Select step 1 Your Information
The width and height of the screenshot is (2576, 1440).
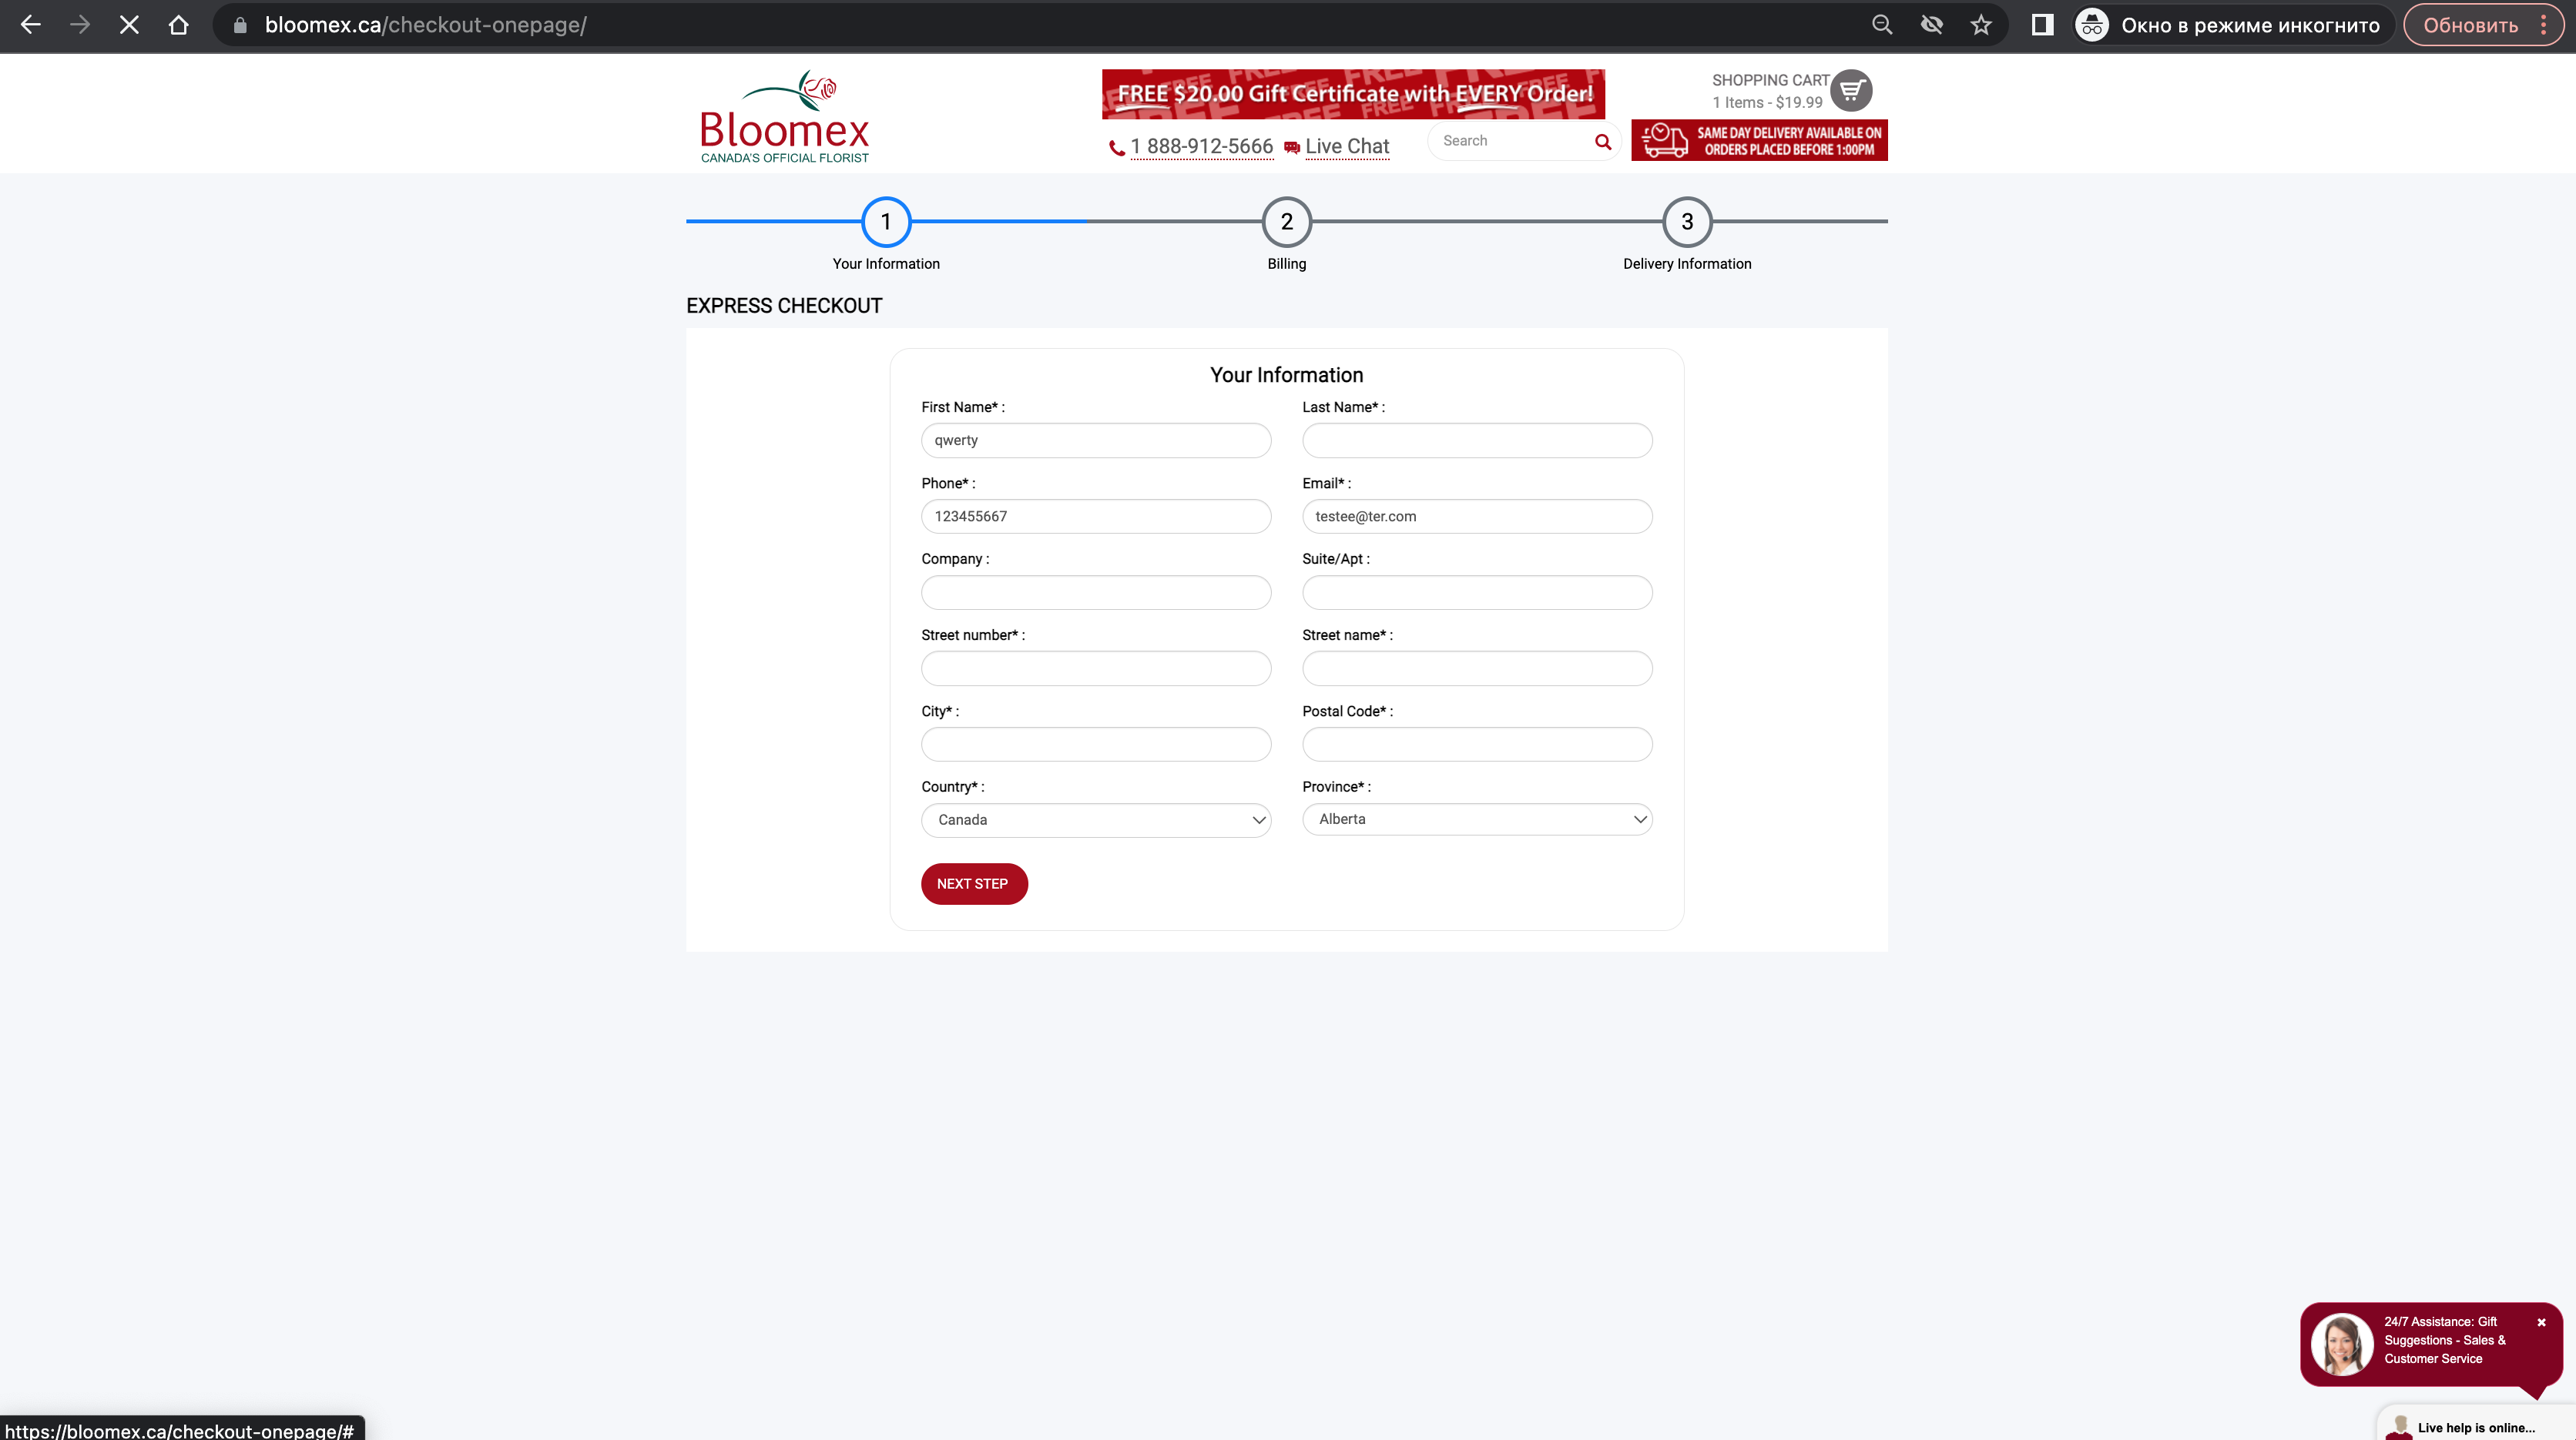pos(886,222)
